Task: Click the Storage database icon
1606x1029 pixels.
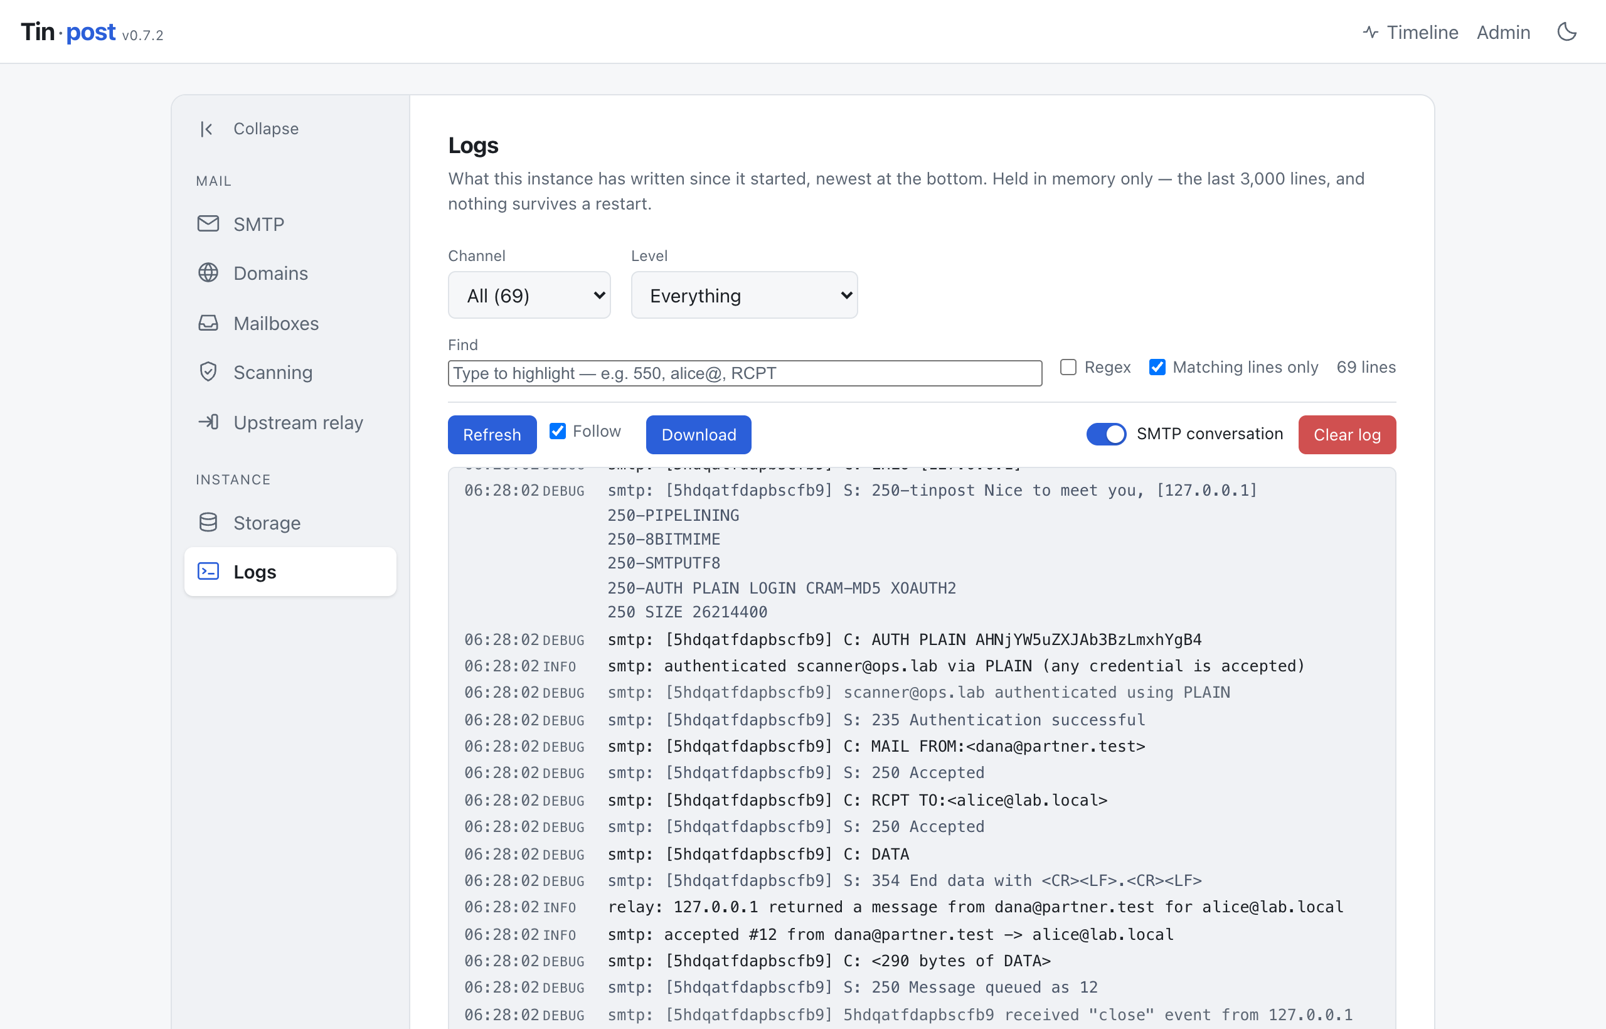Action: click(208, 523)
